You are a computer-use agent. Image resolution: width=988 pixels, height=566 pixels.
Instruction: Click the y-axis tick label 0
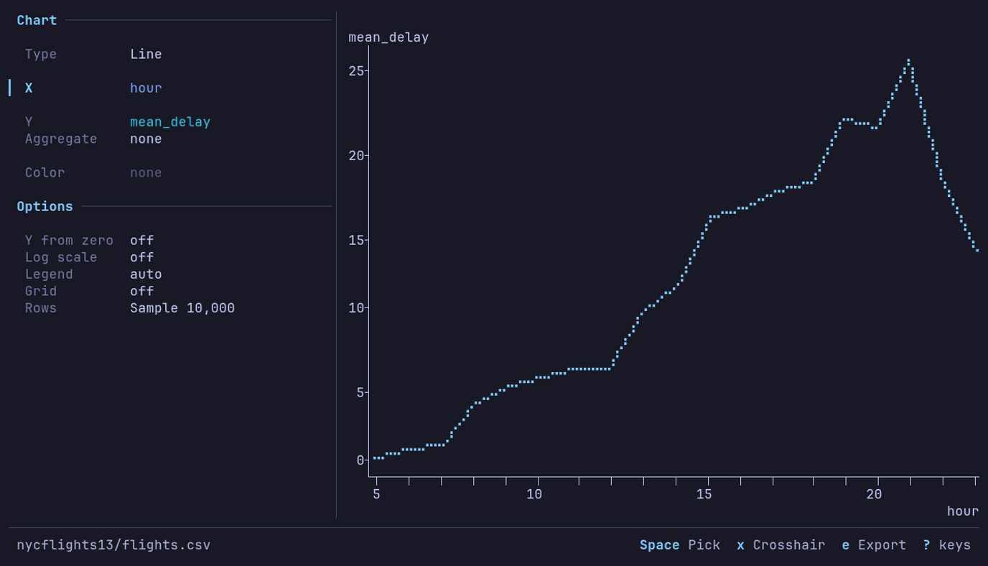(x=360, y=460)
